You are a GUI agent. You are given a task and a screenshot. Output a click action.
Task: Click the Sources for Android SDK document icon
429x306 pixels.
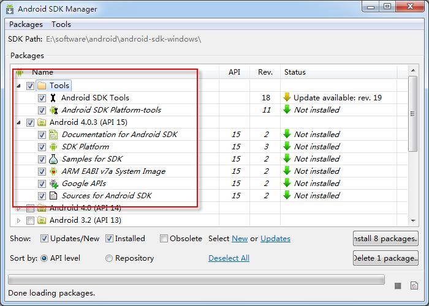pos(53,196)
